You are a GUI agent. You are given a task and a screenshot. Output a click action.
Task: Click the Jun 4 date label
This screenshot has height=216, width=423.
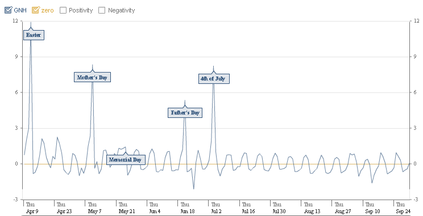pyautogui.click(x=155, y=211)
